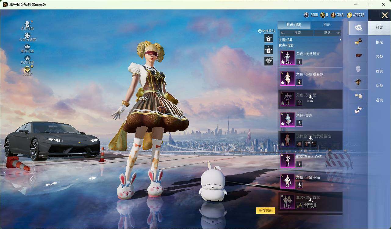Select the 时空协奏 心弦 outfit thumbnail

coord(288,160)
